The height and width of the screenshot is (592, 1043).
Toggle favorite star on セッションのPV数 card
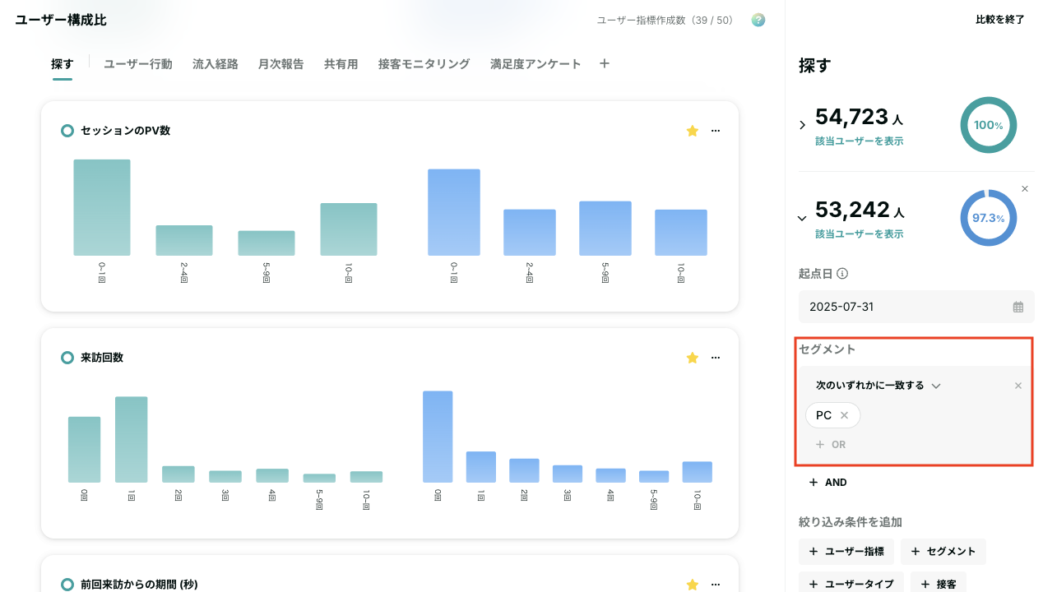[x=693, y=131]
